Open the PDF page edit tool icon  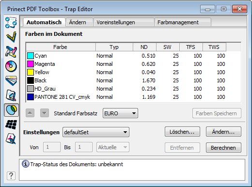tap(11, 139)
